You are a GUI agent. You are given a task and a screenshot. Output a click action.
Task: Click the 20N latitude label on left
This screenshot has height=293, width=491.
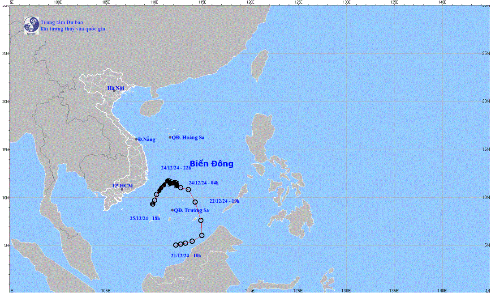(6, 102)
